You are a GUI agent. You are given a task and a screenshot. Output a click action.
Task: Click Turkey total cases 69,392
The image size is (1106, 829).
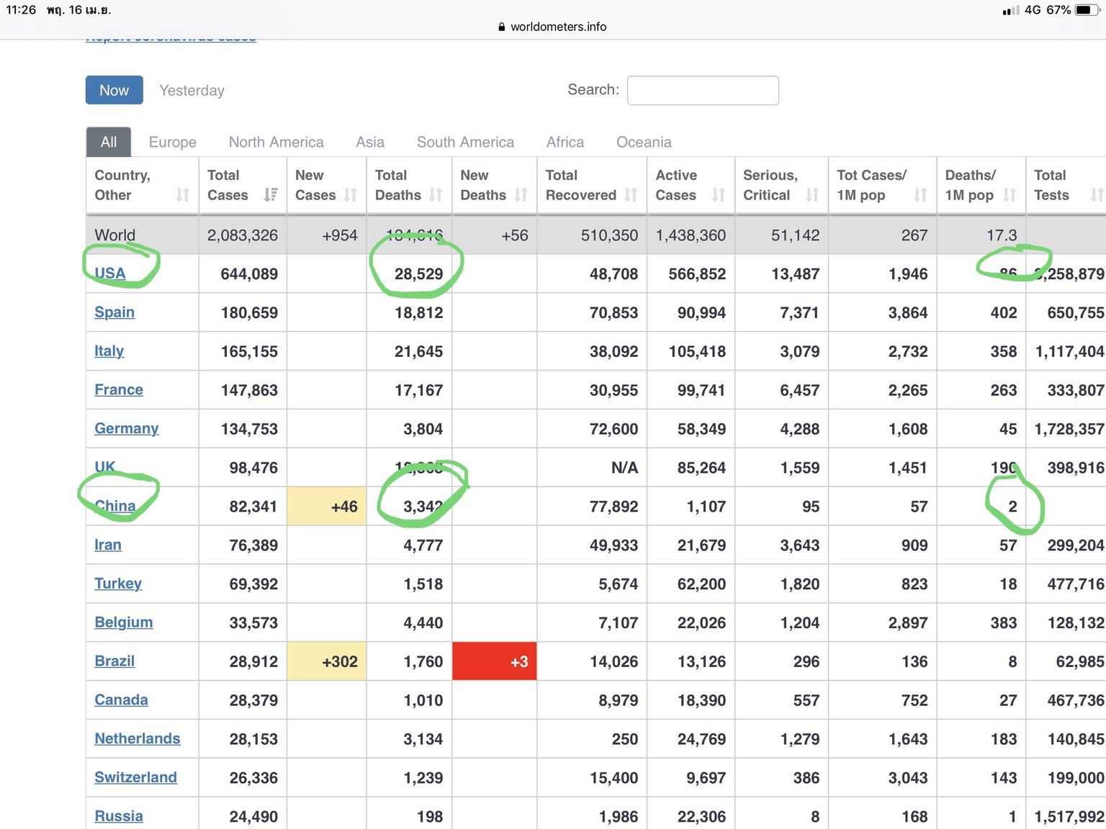(253, 584)
